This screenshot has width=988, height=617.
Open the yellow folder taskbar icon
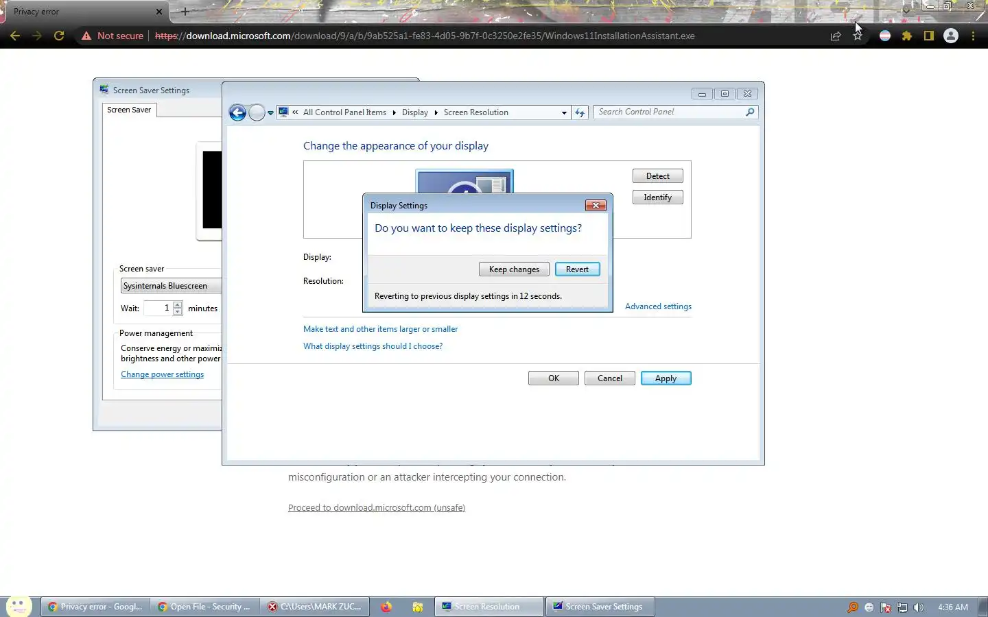[x=417, y=607]
